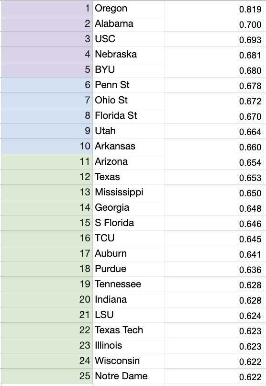Select Auburn's 0.641 rating cell
266x386 pixels.
tap(214, 253)
